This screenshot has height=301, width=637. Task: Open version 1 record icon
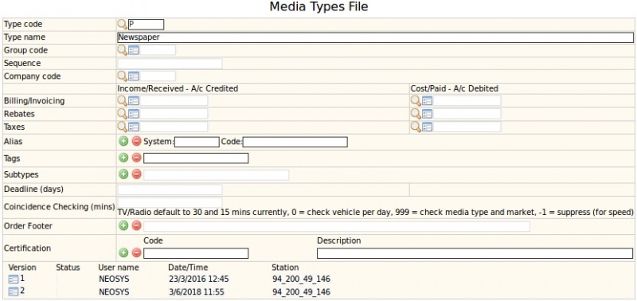[14, 279]
